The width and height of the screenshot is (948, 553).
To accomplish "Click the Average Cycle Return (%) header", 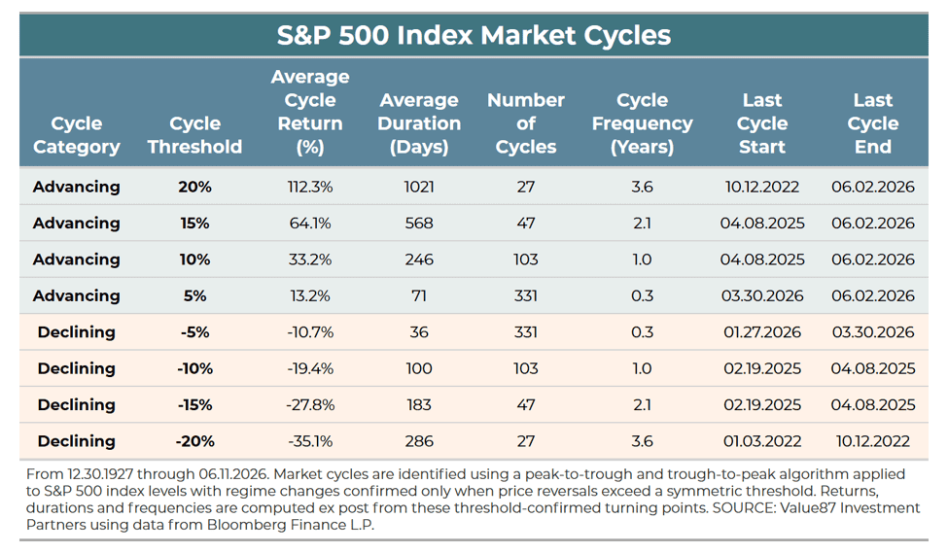I will point(309,112).
